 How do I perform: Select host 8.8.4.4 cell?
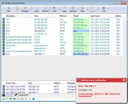click(x=37, y=40)
